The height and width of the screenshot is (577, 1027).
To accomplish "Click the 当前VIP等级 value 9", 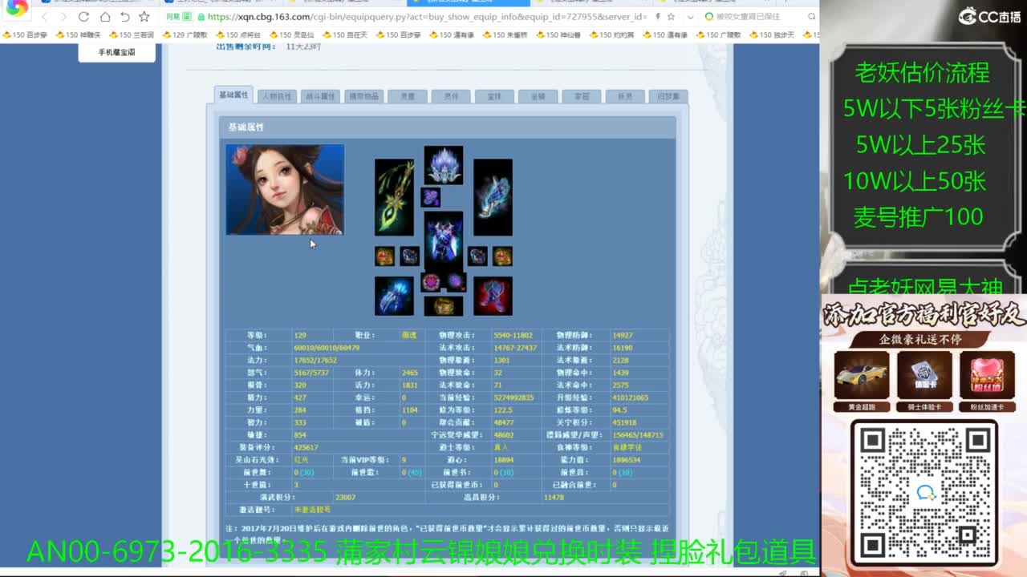I will click(404, 460).
